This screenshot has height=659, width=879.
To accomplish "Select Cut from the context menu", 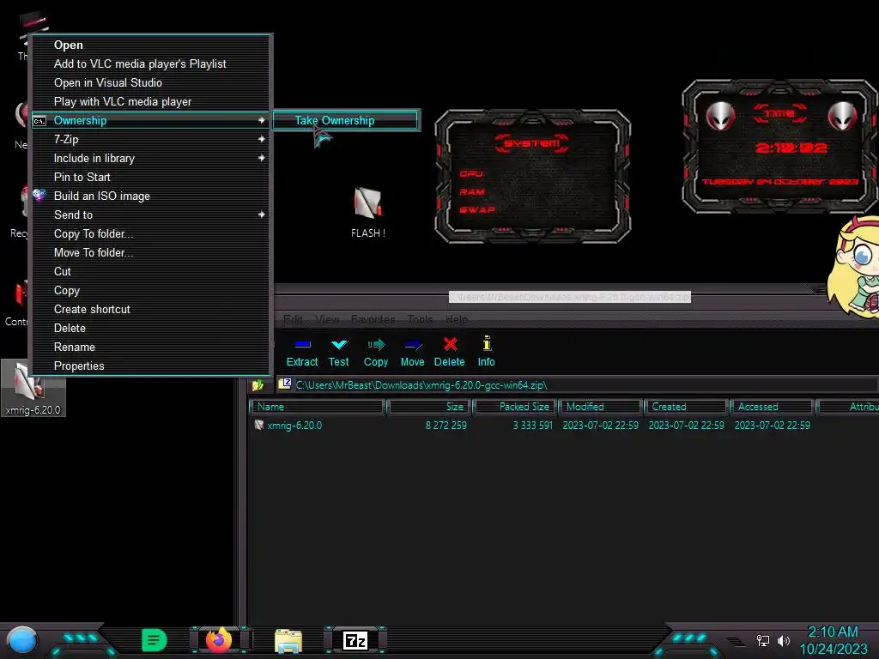I will [151, 272].
